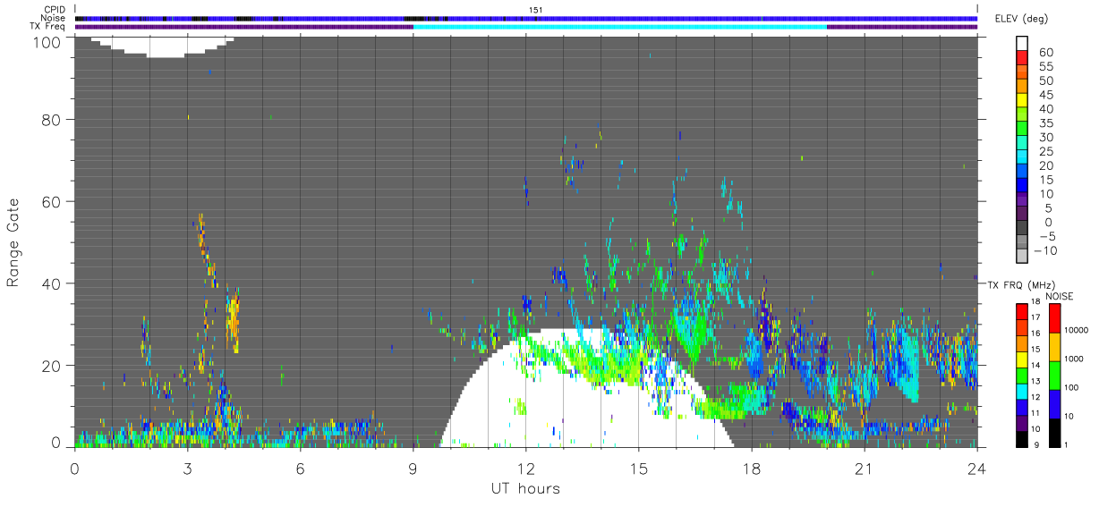Click the 'NOISE' legend title
The width and height of the screenshot is (1099, 507).
[x=1061, y=296]
